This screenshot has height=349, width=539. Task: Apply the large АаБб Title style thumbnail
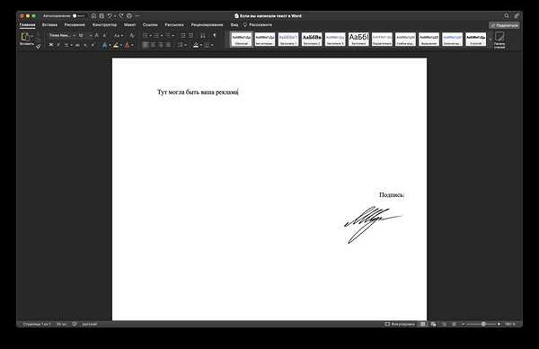tap(358, 39)
